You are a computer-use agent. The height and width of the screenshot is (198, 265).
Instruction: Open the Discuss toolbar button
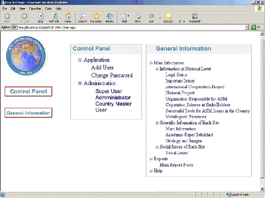(168, 18)
